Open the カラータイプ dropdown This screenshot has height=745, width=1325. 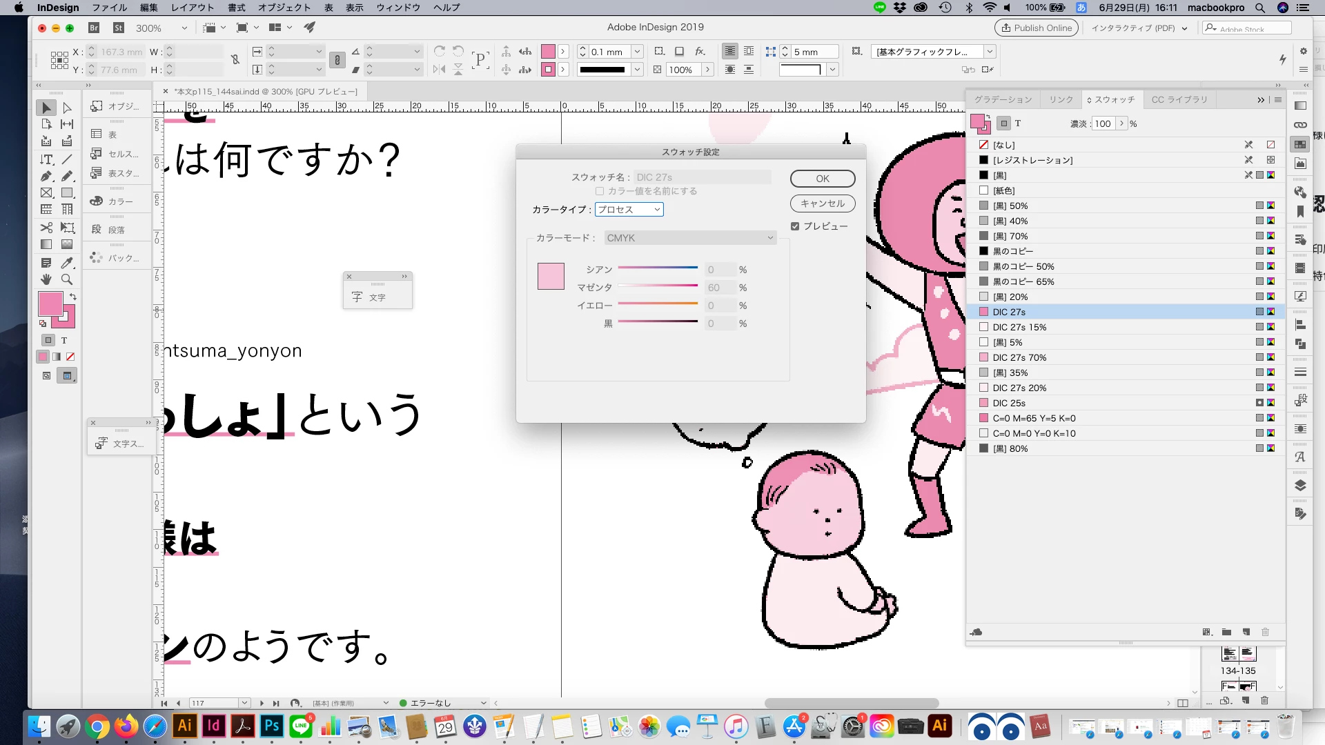pyautogui.click(x=629, y=210)
